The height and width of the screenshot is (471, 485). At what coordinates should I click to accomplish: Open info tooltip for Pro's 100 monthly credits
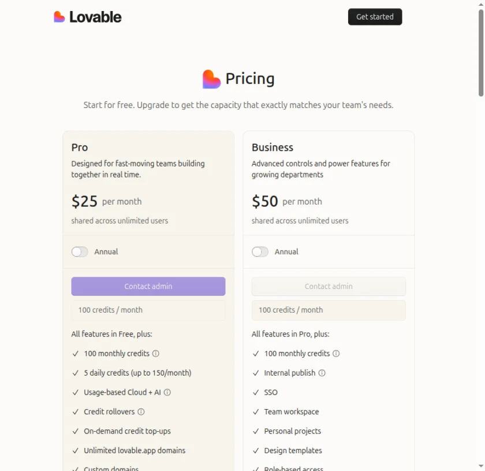click(155, 353)
